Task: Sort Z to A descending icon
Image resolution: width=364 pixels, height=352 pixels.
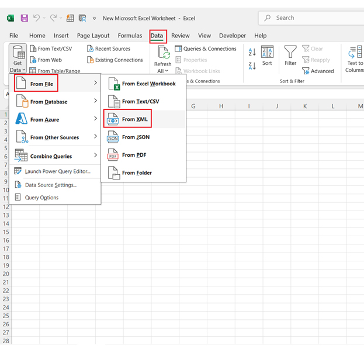Action: (252, 65)
